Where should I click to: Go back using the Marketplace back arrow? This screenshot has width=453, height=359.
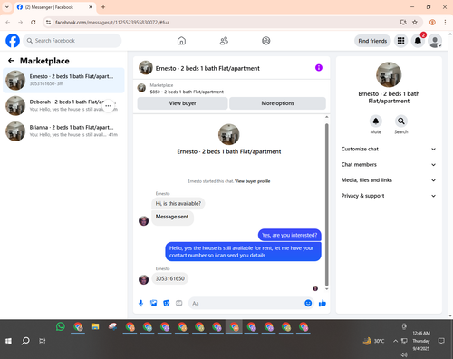(x=11, y=61)
